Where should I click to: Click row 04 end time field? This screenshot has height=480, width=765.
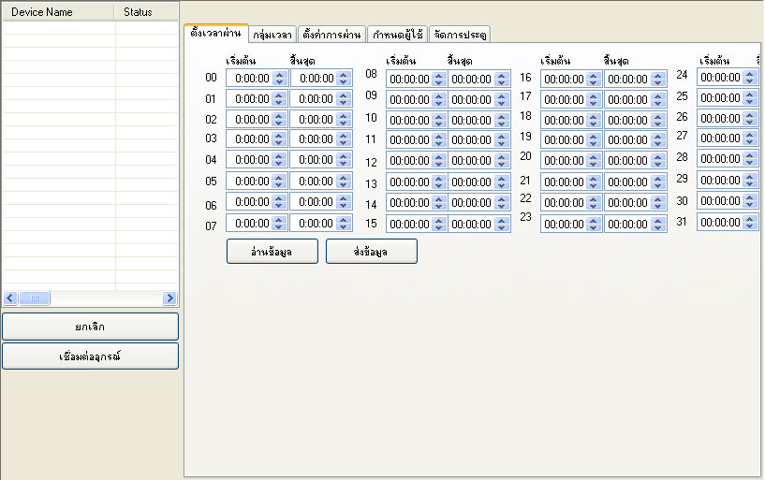coord(321,160)
